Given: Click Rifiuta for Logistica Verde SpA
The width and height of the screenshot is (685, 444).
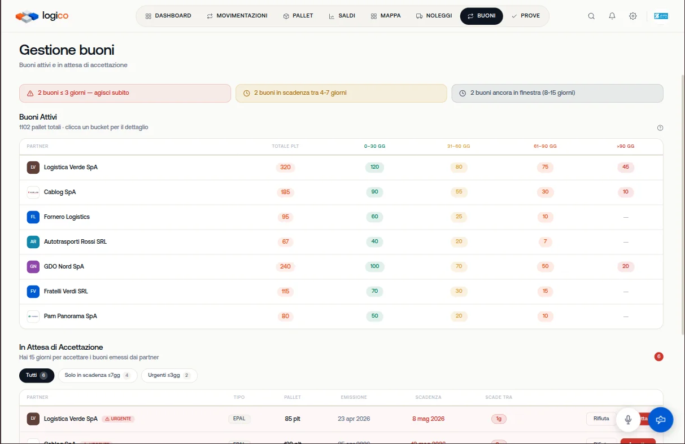Looking at the screenshot, I should pos(601,419).
